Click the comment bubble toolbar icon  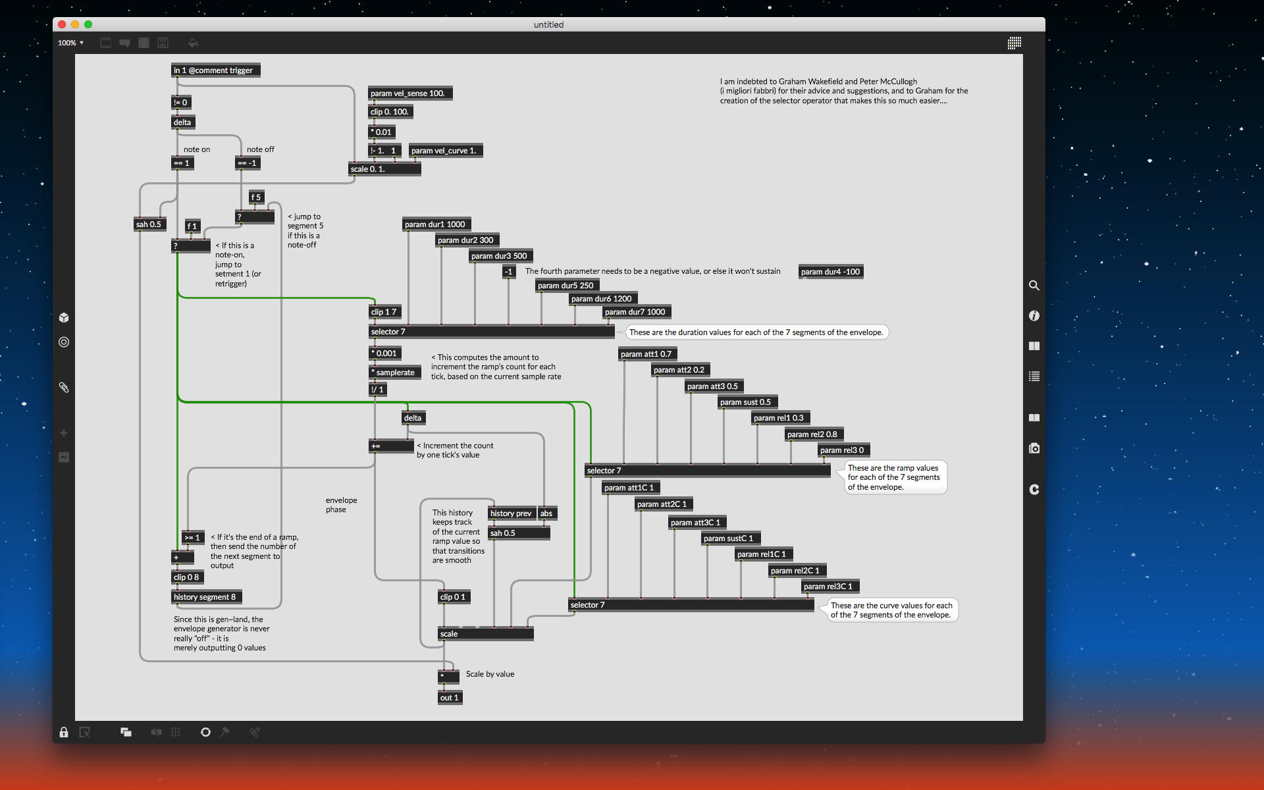pyautogui.click(x=124, y=43)
